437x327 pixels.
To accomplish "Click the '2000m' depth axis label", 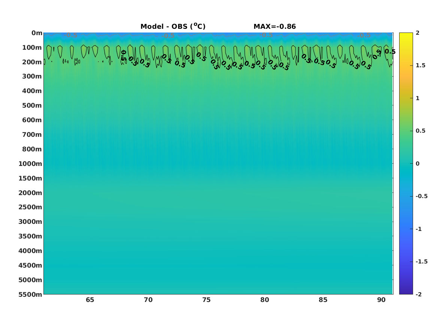I will [x=30, y=193].
